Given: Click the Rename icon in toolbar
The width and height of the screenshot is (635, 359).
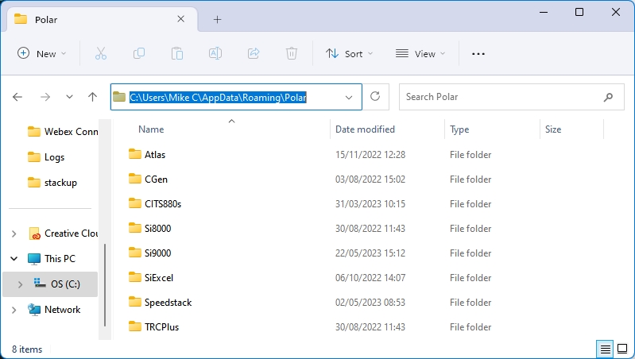Looking at the screenshot, I should tap(215, 53).
